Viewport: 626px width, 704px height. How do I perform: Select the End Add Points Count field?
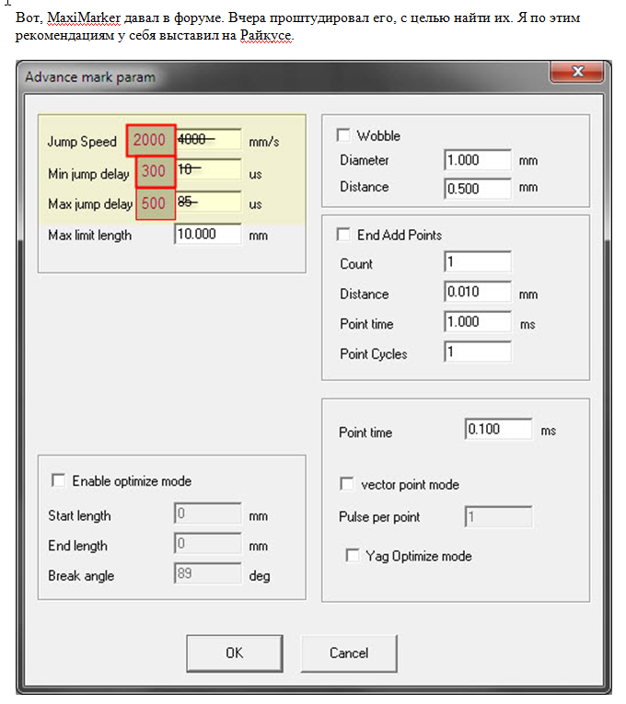point(477,263)
